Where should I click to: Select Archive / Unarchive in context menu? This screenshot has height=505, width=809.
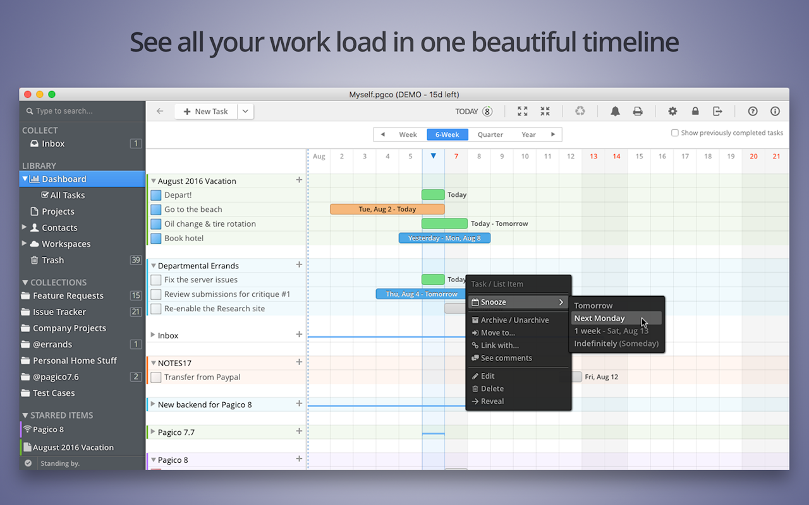point(514,320)
